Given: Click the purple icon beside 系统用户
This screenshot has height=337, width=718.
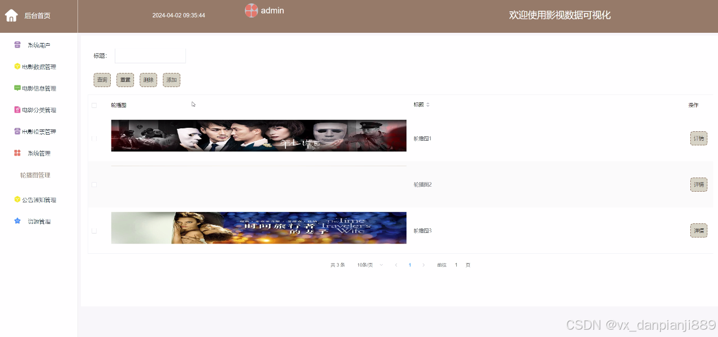Looking at the screenshot, I should [17, 45].
